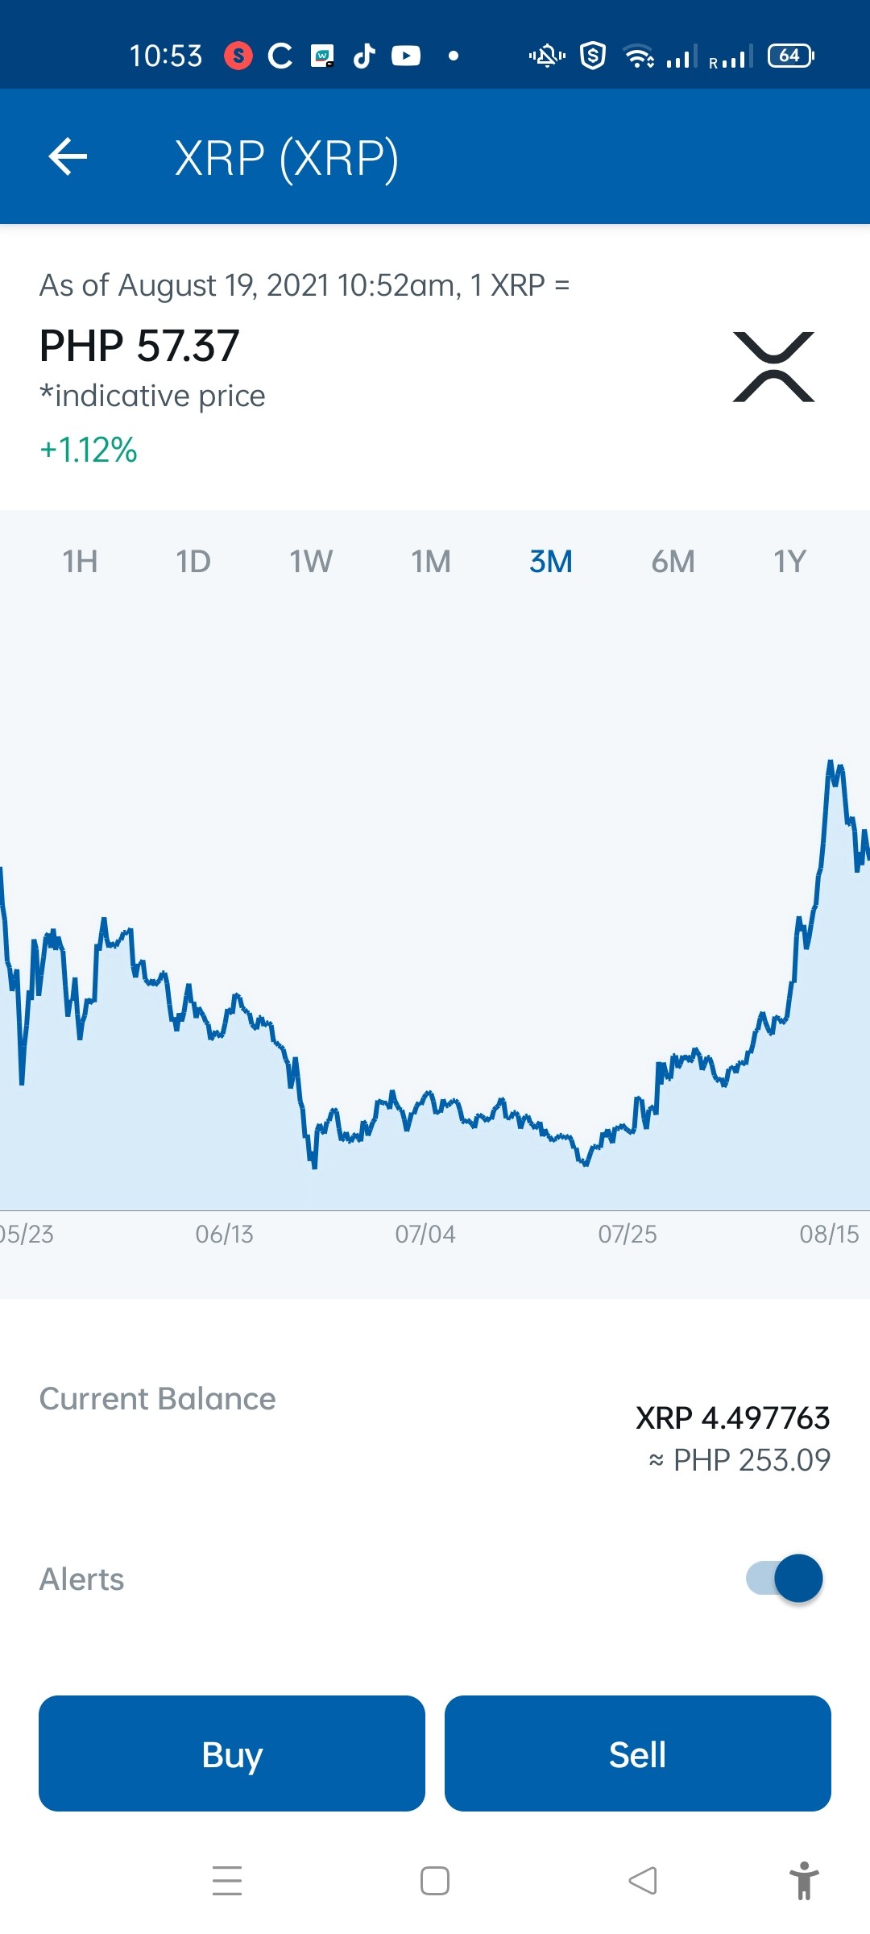Image resolution: width=870 pixels, height=1934 pixels.
Task: Tap the Android home square icon
Action: [x=435, y=1881]
